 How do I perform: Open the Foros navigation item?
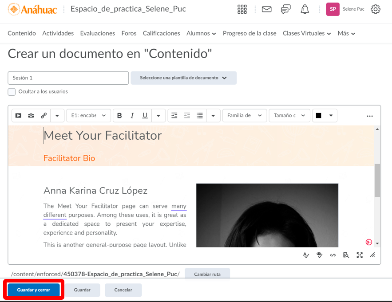click(x=129, y=33)
